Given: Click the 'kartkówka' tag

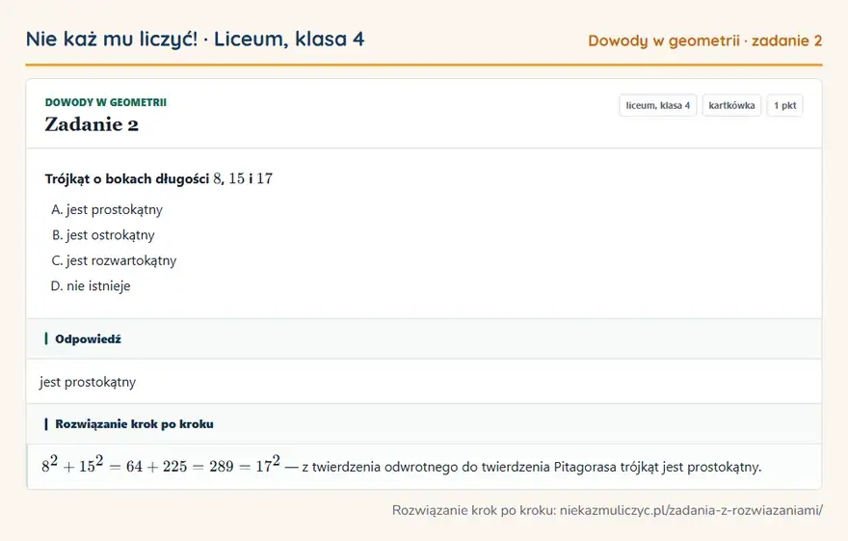Looking at the screenshot, I should click(731, 105).
